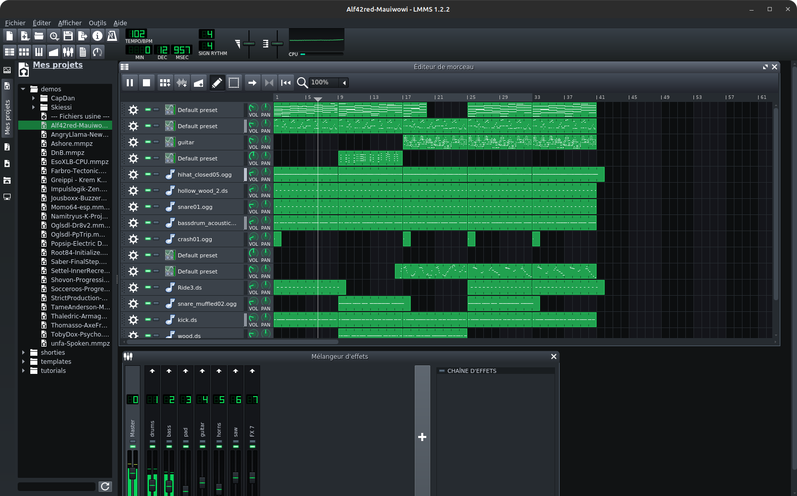Click the export project icon
The height and width of the screenshot is (496, 797).
coord(83,35)
